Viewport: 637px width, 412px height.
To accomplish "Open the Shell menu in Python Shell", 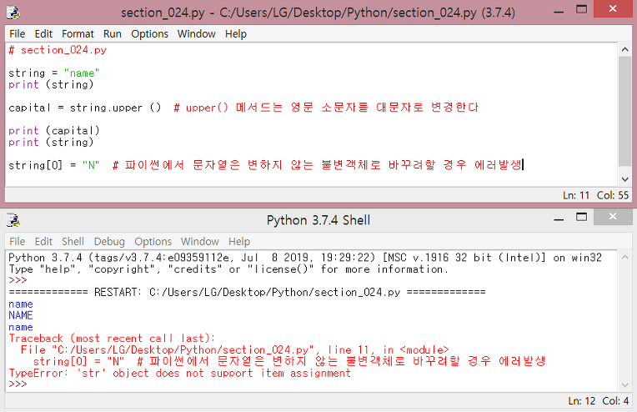I will (x=73, y=241).
